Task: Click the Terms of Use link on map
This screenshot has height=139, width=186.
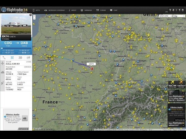Action: pyautogui.click(x=167, y=130)
